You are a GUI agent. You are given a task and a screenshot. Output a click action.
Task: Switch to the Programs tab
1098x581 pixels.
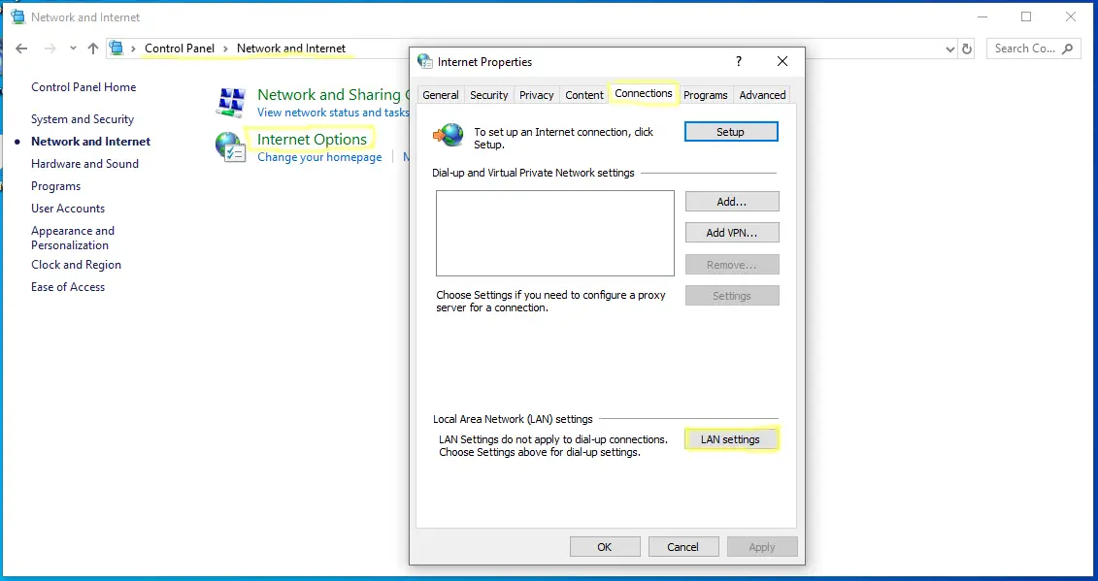coord(705,95)
